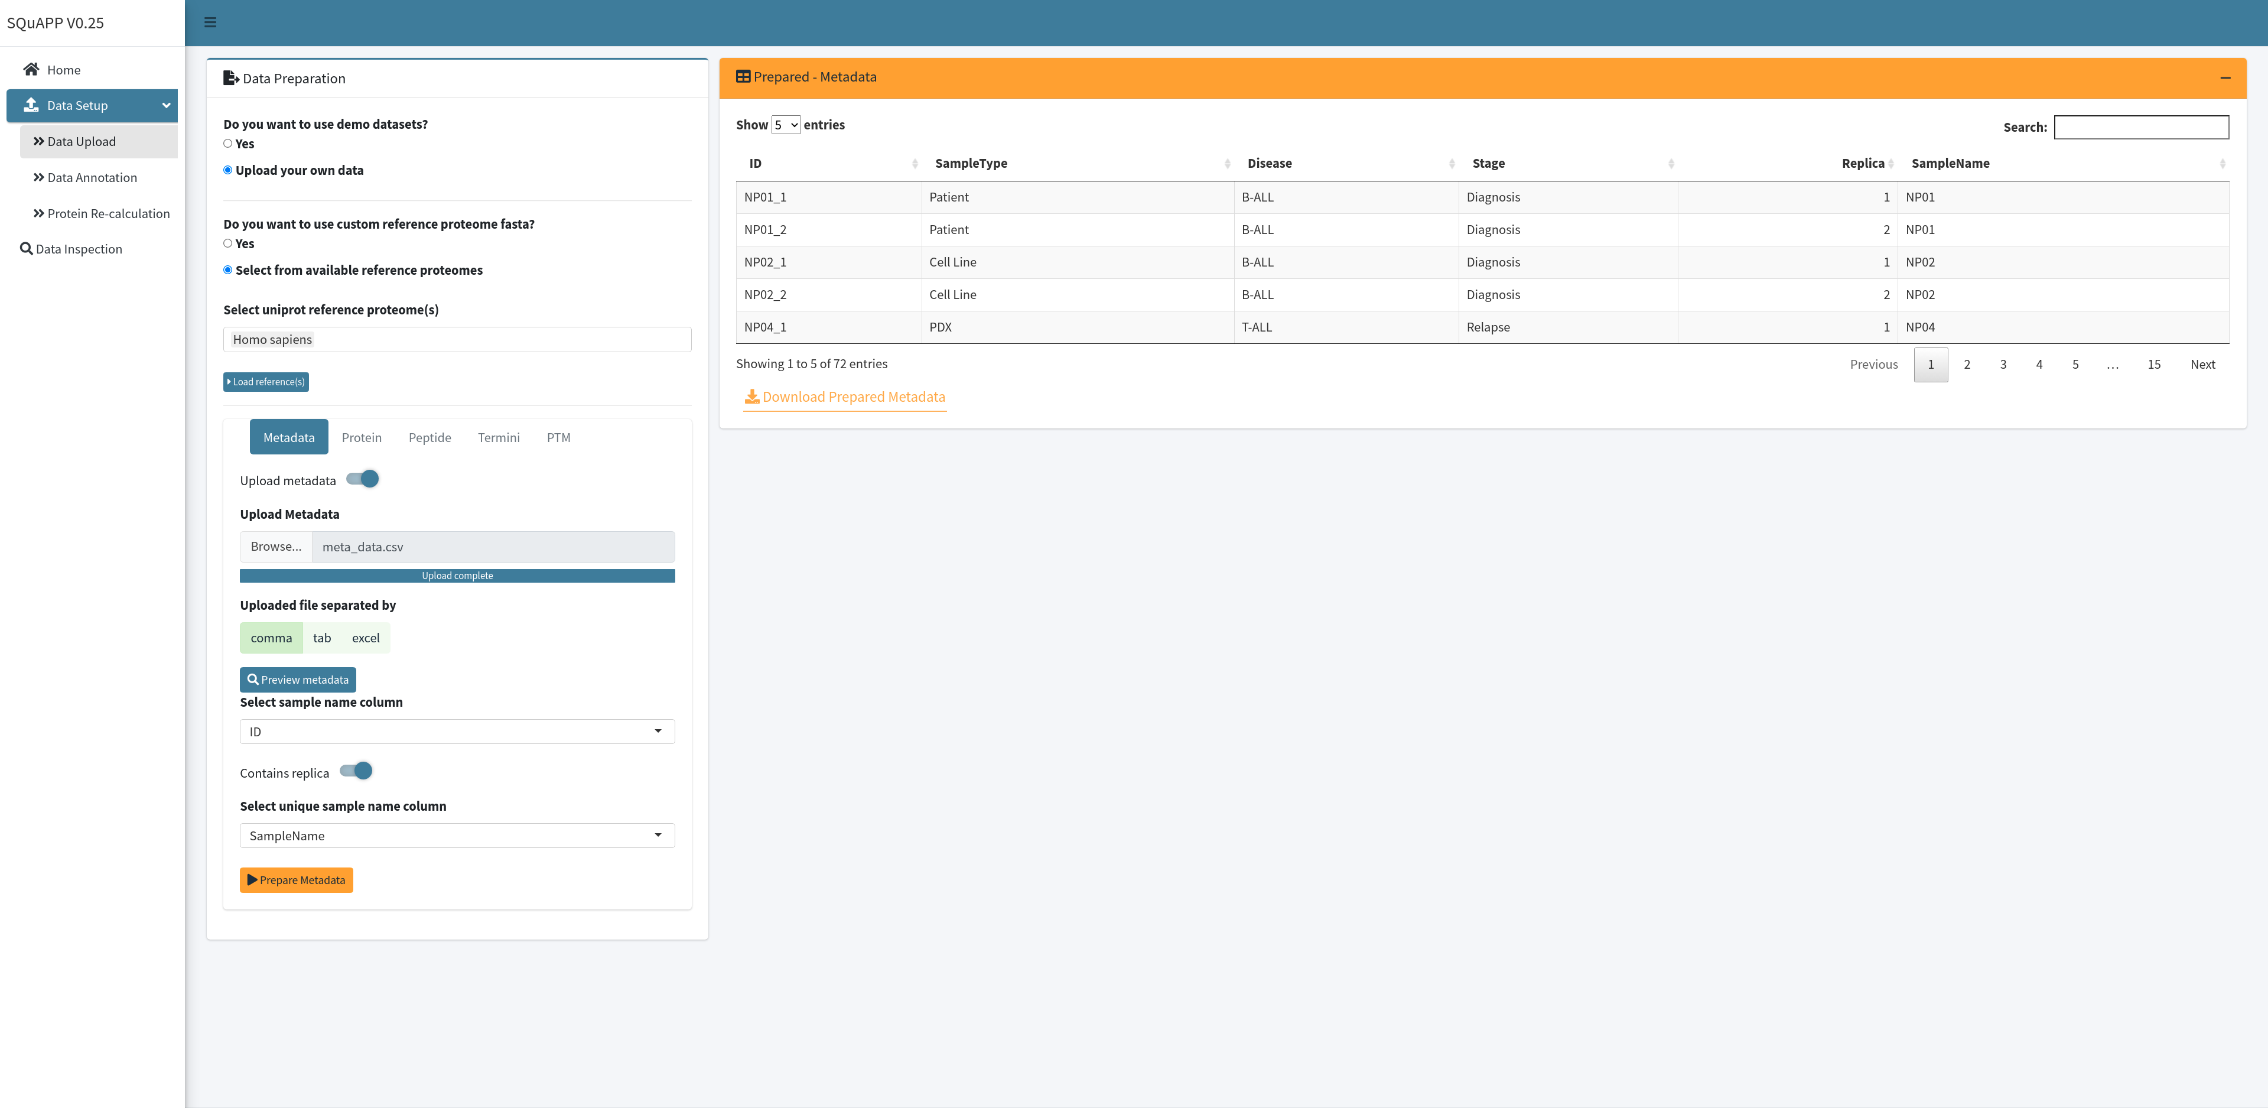Click the Stage column sort arrows
This screenshot has height=1108, width=2268.
click(1671, 163)
